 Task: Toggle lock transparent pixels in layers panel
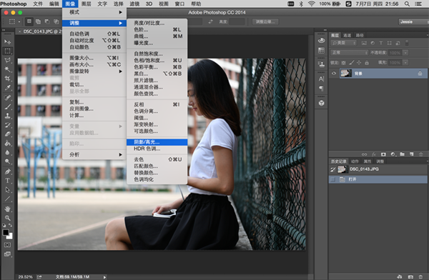point(344,63)
